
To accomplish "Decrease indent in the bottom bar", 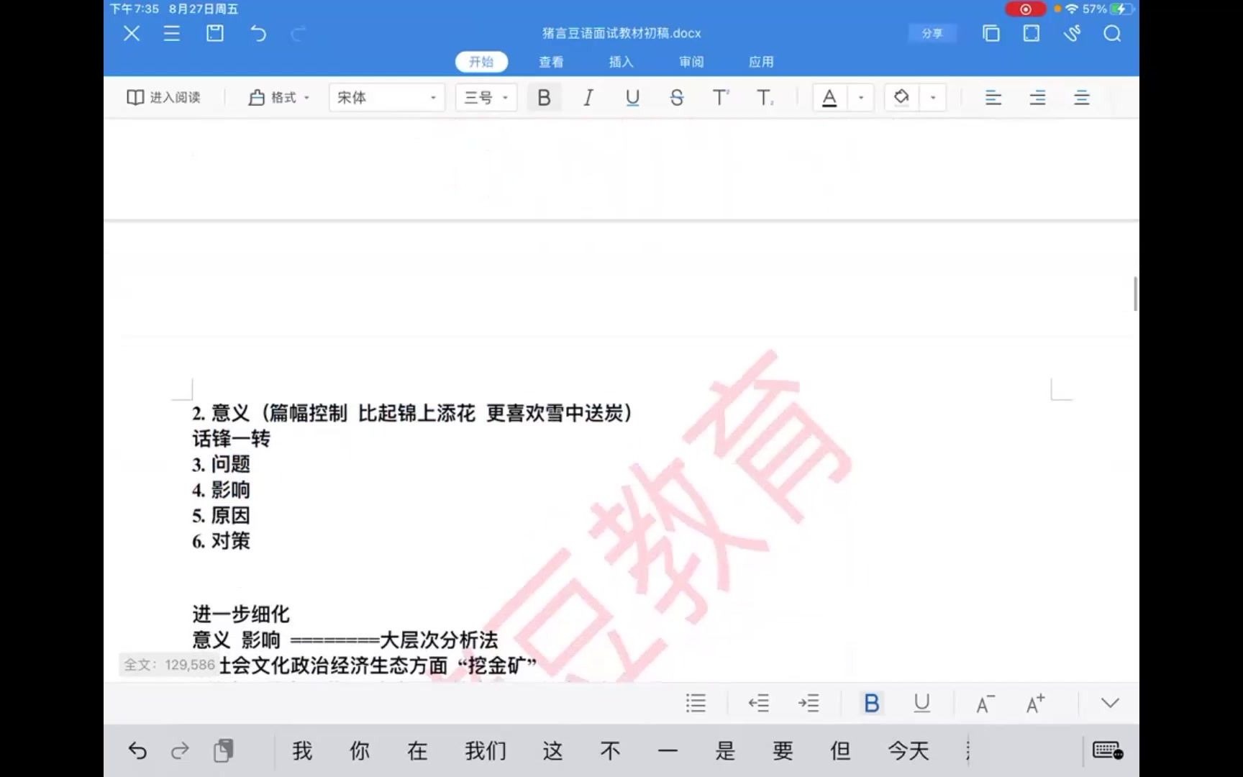I will pos(758,703).
